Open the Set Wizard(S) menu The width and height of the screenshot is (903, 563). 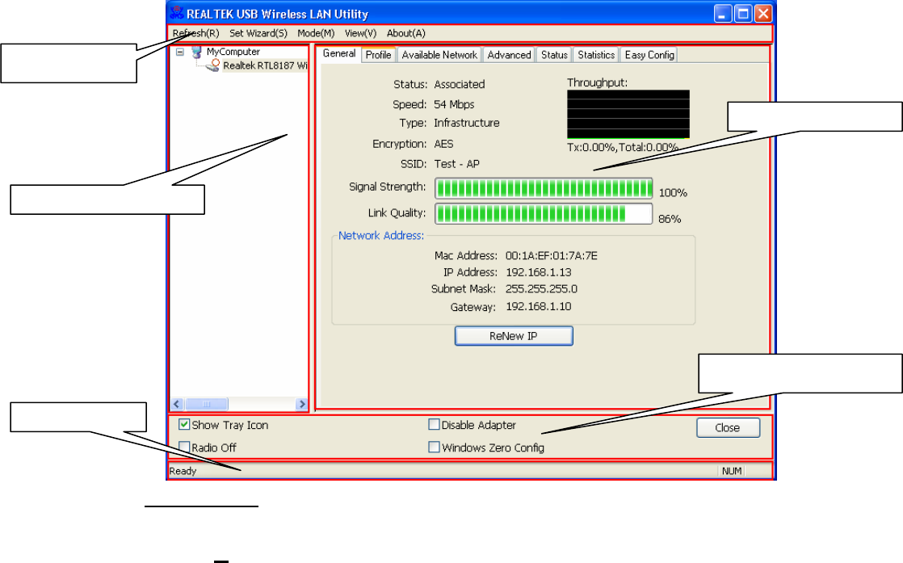(x=258, y=33)
